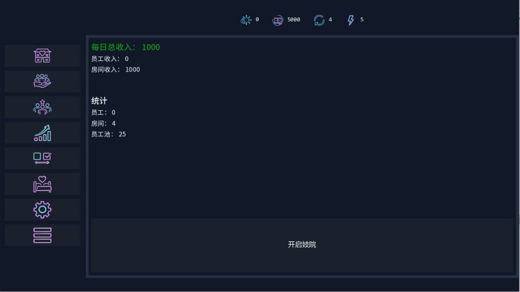Open the group with star icon

42,107
